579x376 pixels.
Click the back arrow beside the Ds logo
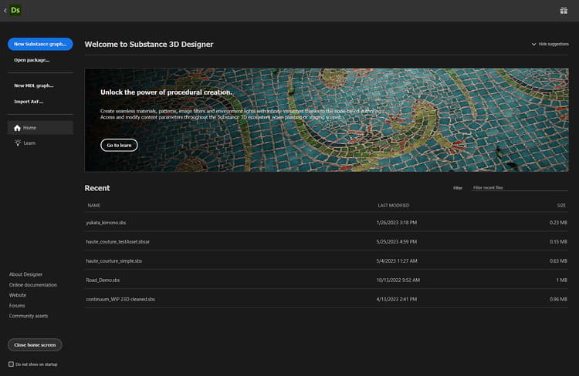pos(5,11)
